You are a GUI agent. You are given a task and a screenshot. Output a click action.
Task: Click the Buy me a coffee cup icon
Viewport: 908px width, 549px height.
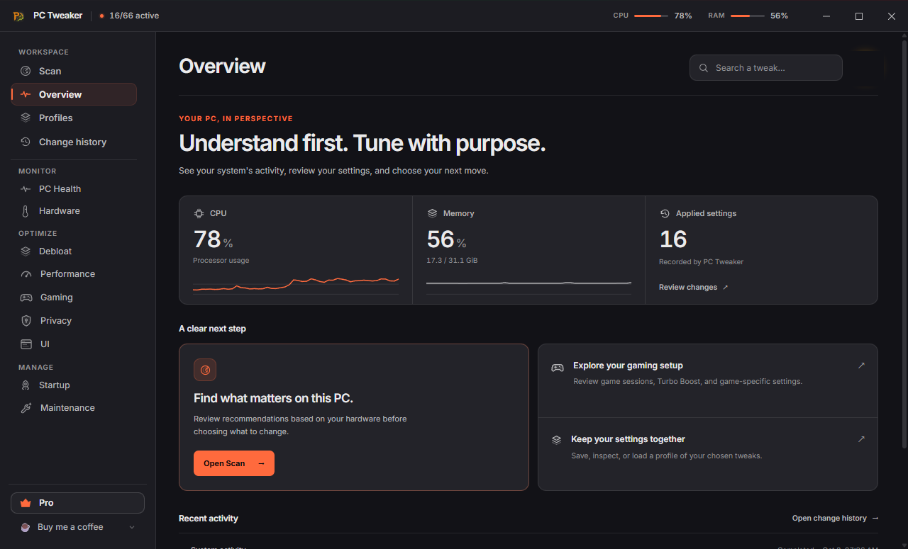[x=26, y=527]
